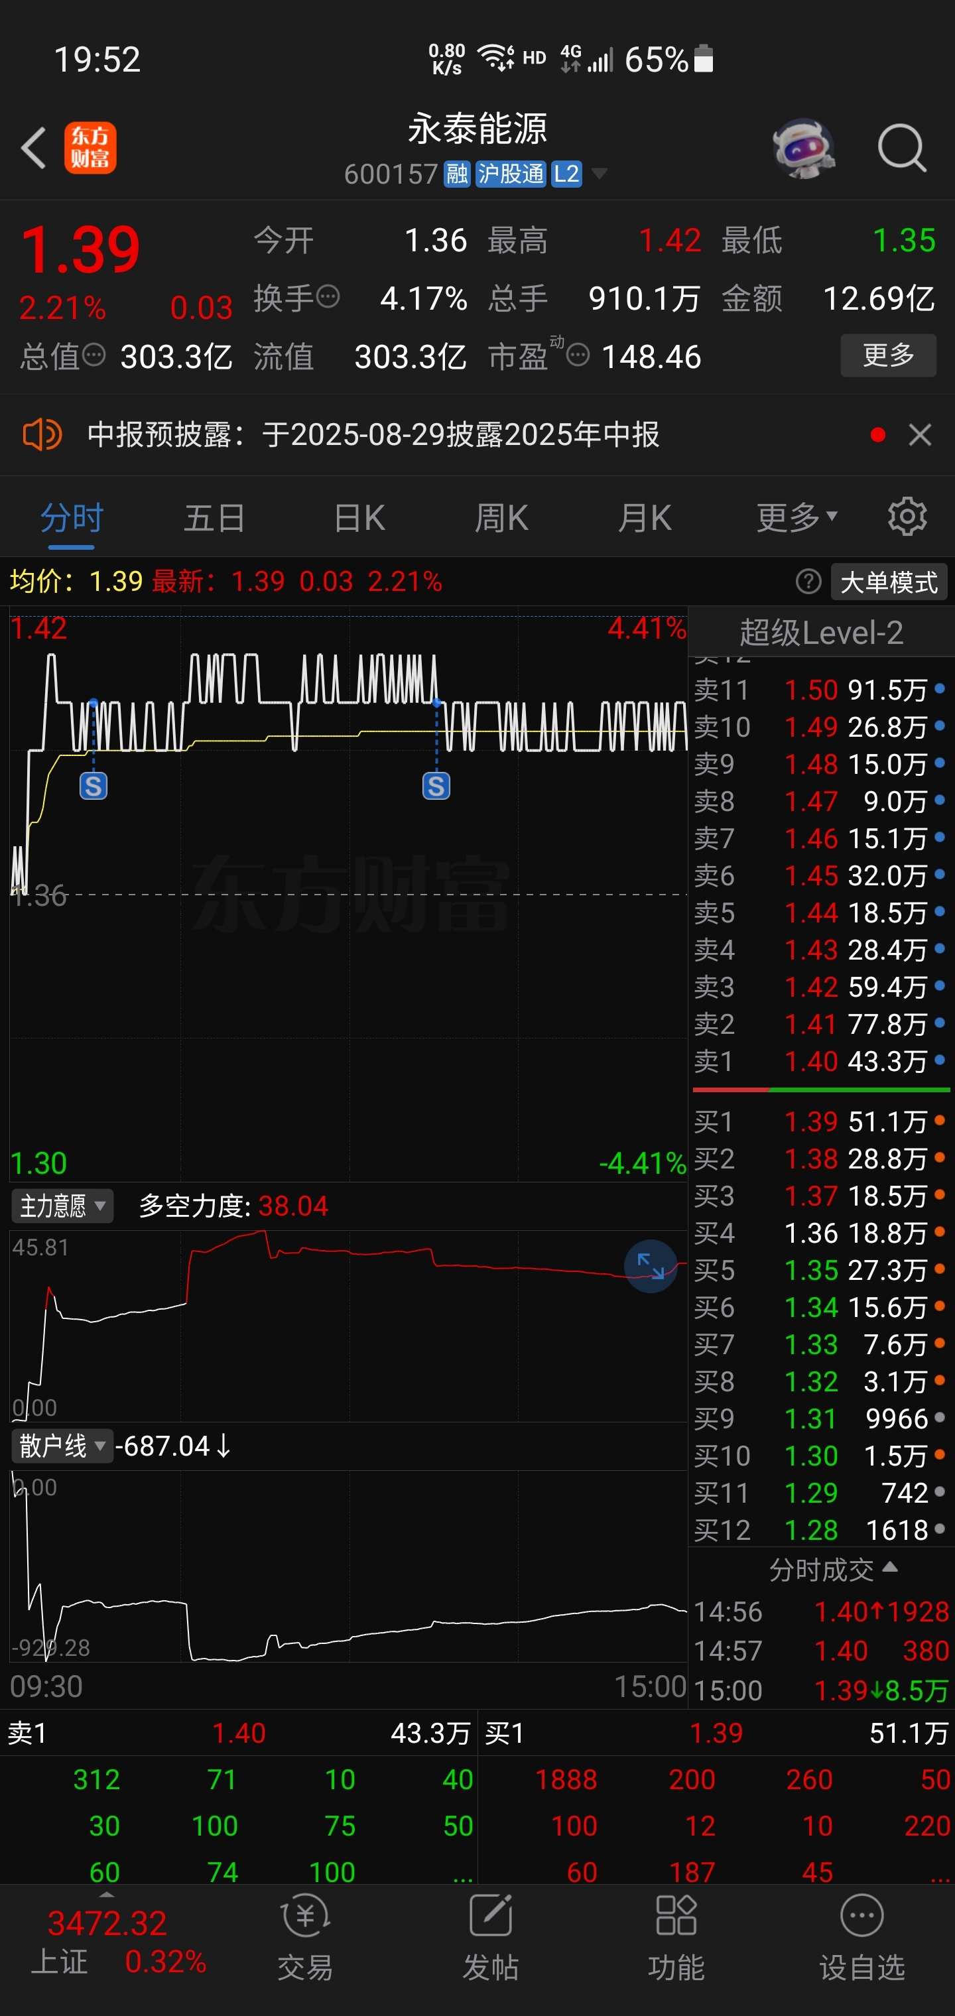The width and height of the screenshot is (955, 2016).
Task: Select the 分时 tab
Action: click(71, 518)
